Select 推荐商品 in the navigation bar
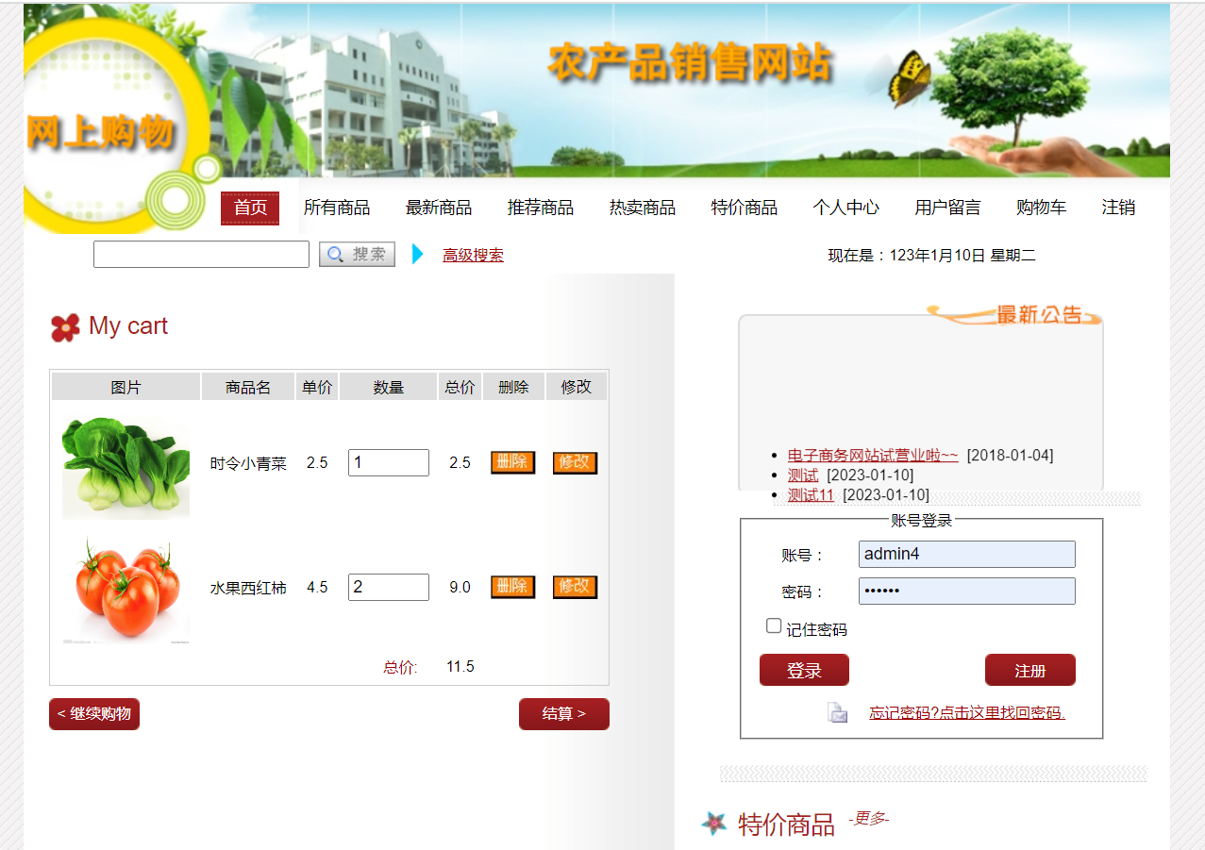 (541, 208)
